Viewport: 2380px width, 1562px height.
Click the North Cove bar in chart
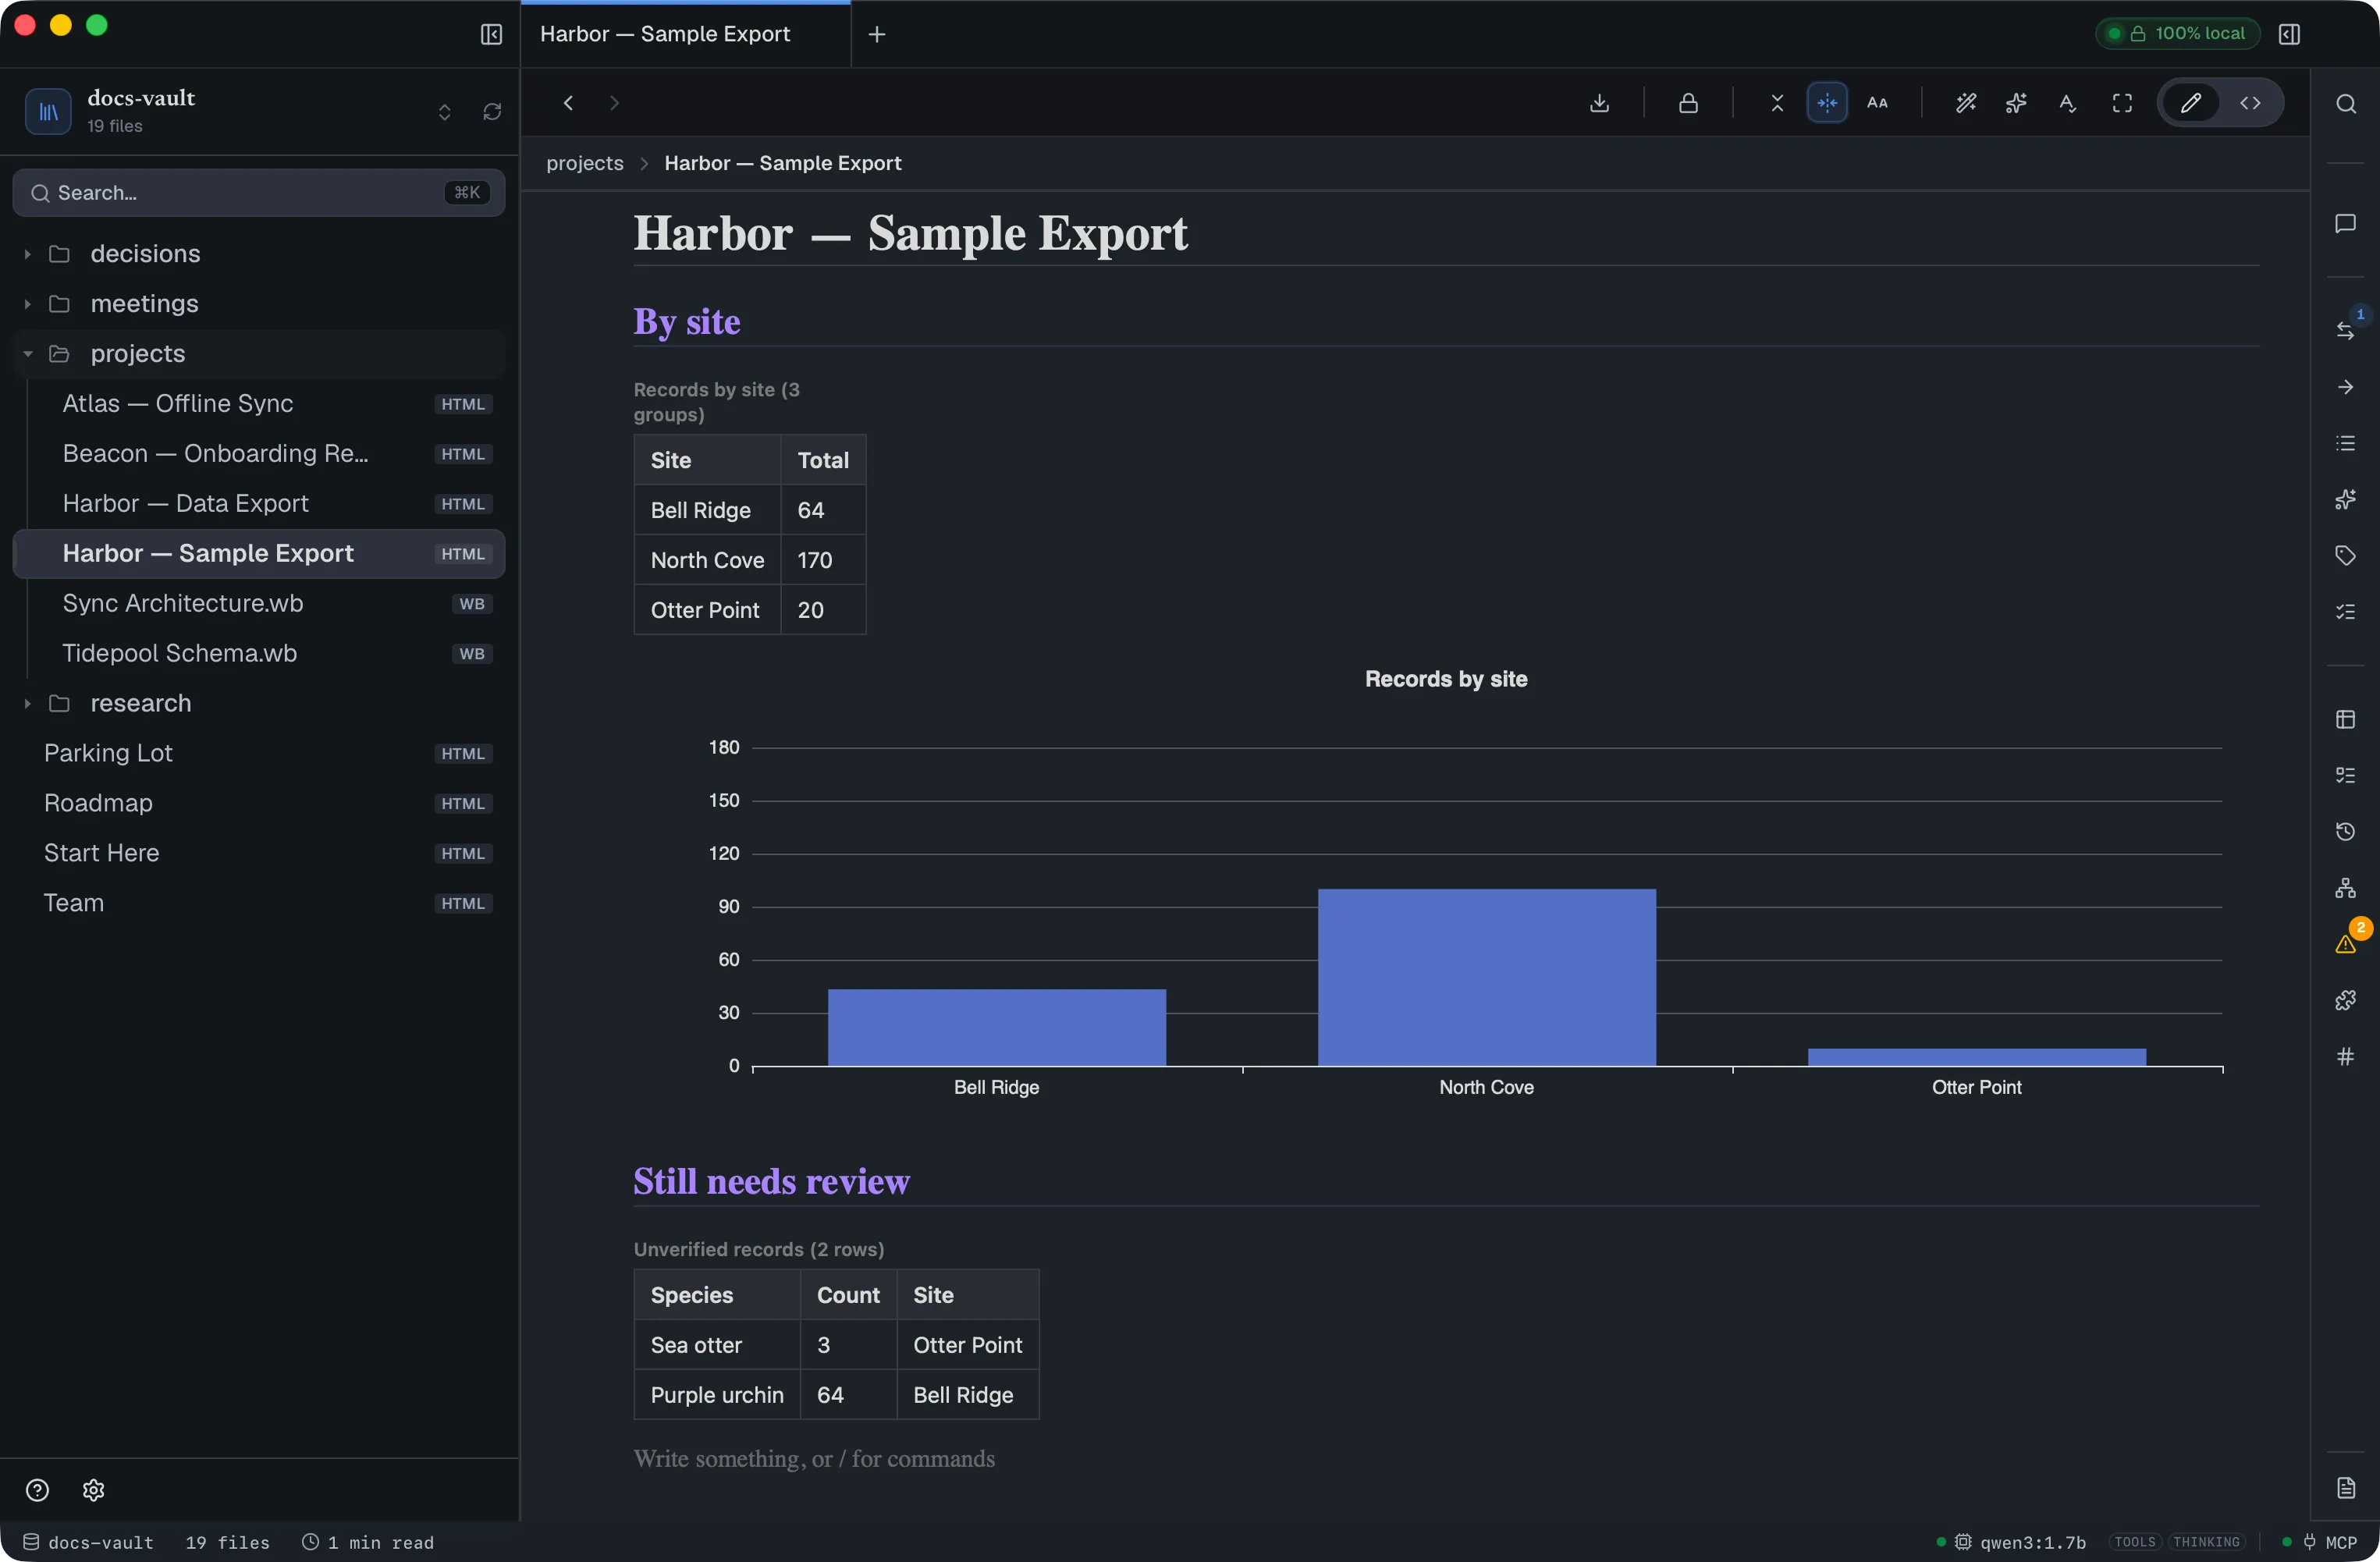(1486, 977)
